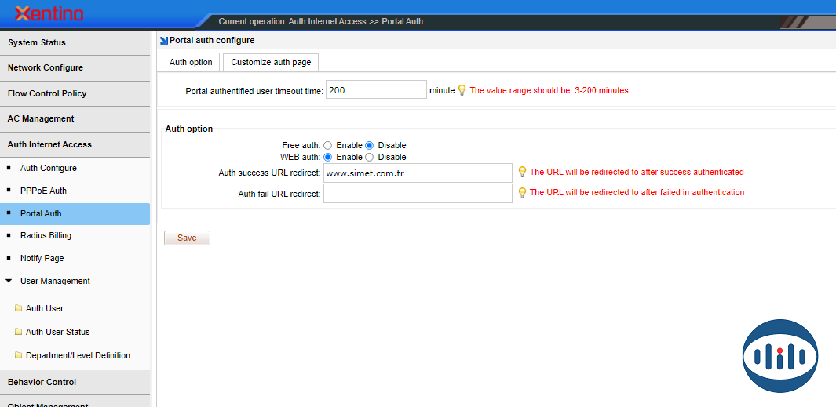Select Disable for WEB auth

point(370,157)
